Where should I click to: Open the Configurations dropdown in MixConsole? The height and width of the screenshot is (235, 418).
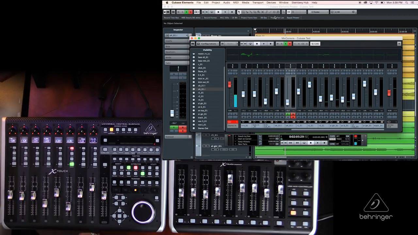(x=208, y=44)
